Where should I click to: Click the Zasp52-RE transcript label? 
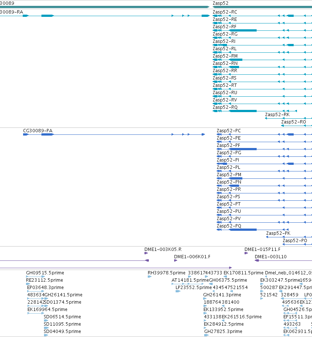(225, 19)
